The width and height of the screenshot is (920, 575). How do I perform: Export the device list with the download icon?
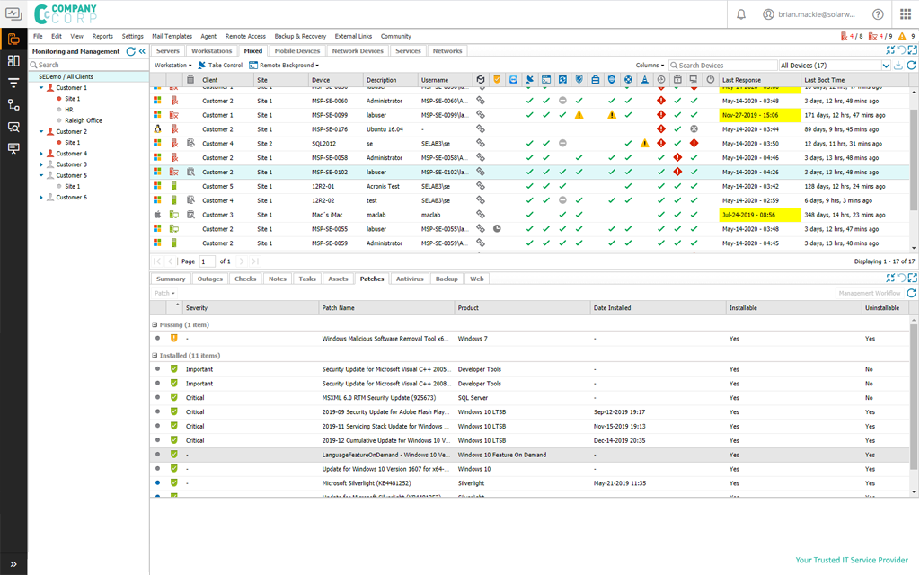tap(898, 65)
